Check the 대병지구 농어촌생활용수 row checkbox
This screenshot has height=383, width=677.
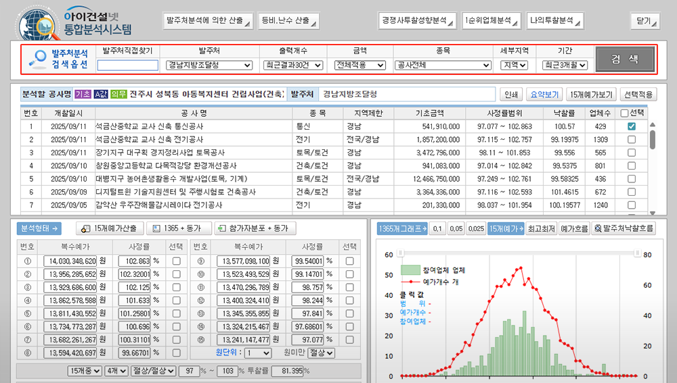[x=631, y=179]
